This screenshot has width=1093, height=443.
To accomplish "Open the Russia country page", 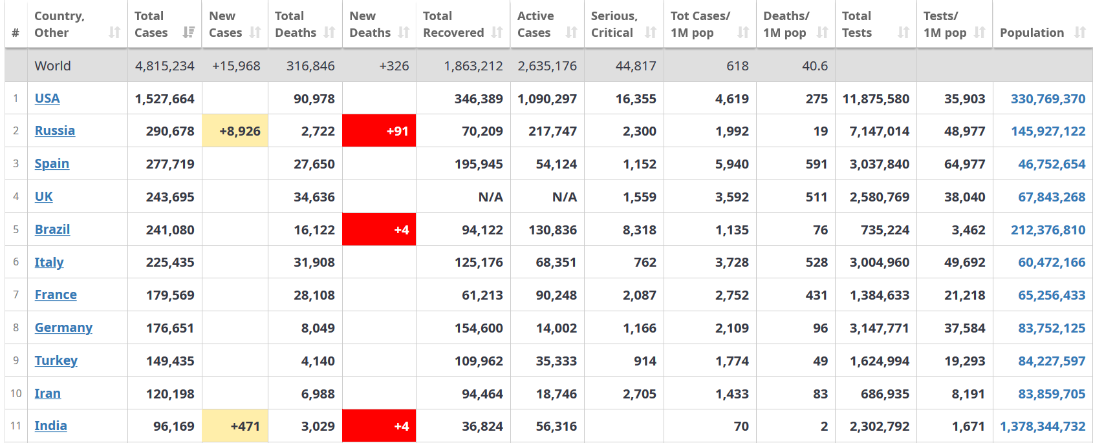I will pyautogui.click(x=55, y=130).
